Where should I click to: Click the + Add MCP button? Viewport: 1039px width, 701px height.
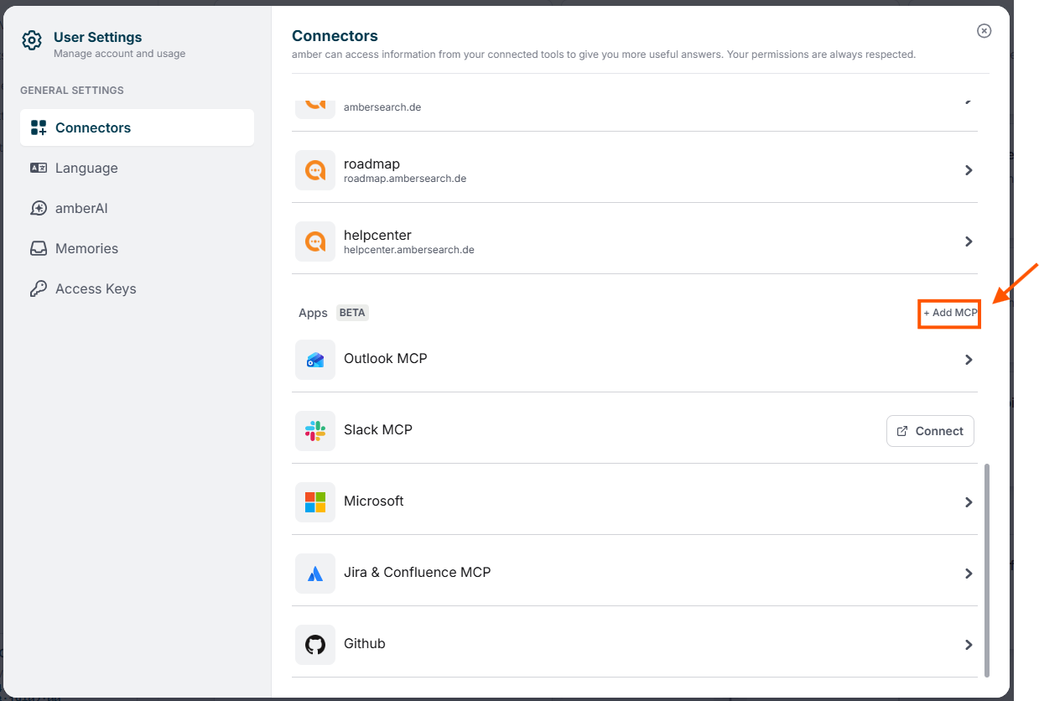pos(950,313)
